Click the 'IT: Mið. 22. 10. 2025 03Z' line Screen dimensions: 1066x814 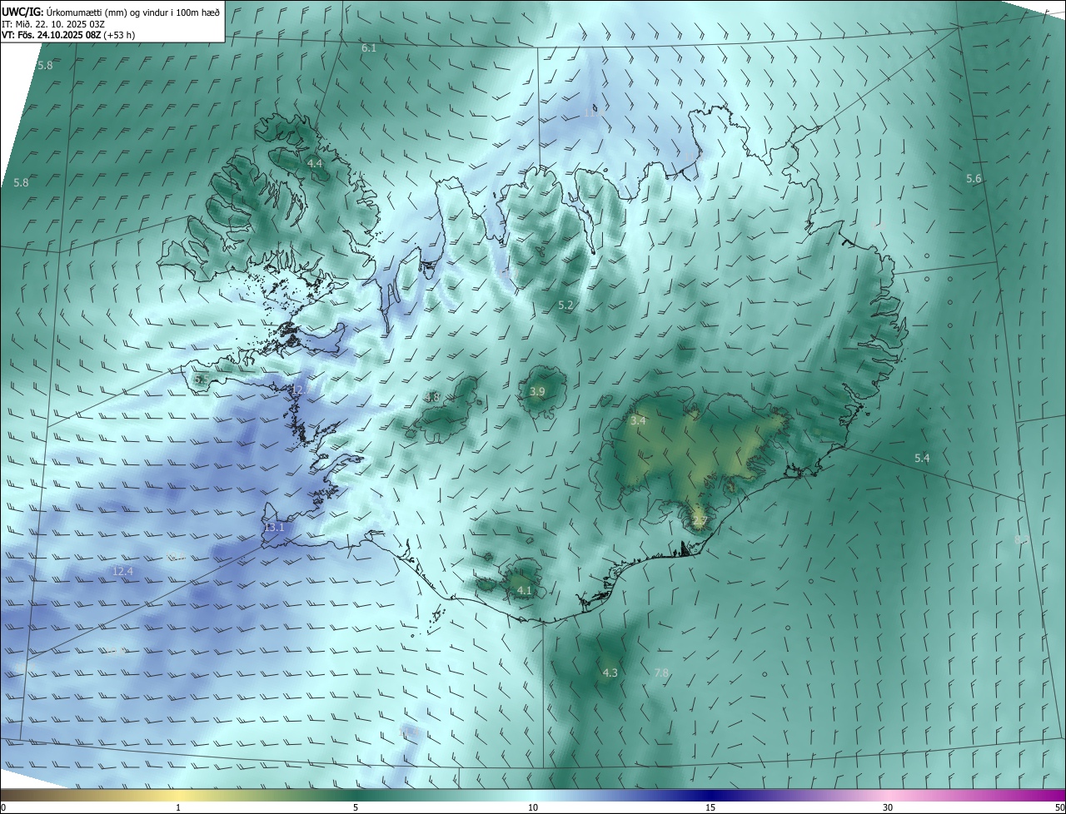tap(53, 24)
